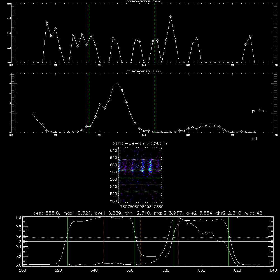Click the 560 label on bottom plot x-axis
The height and width of the screenshot is (280, 280).
[x=130, y=270]
